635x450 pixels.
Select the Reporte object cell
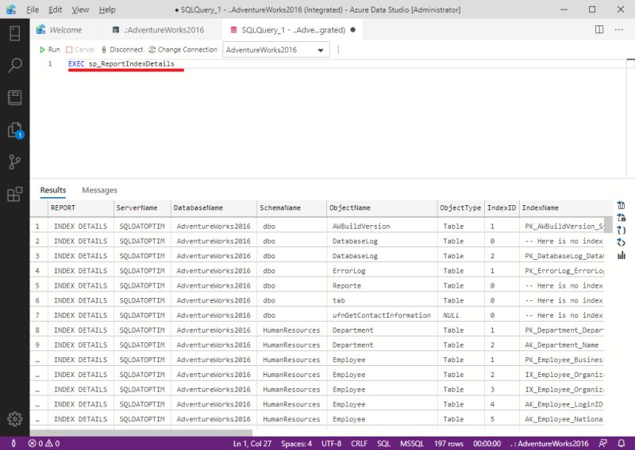[382, 286]
